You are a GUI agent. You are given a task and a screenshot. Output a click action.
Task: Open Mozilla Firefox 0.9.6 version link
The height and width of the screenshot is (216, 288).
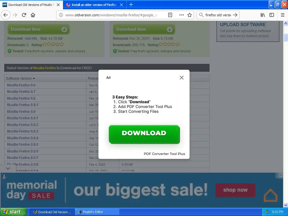(x=22, y=151)
